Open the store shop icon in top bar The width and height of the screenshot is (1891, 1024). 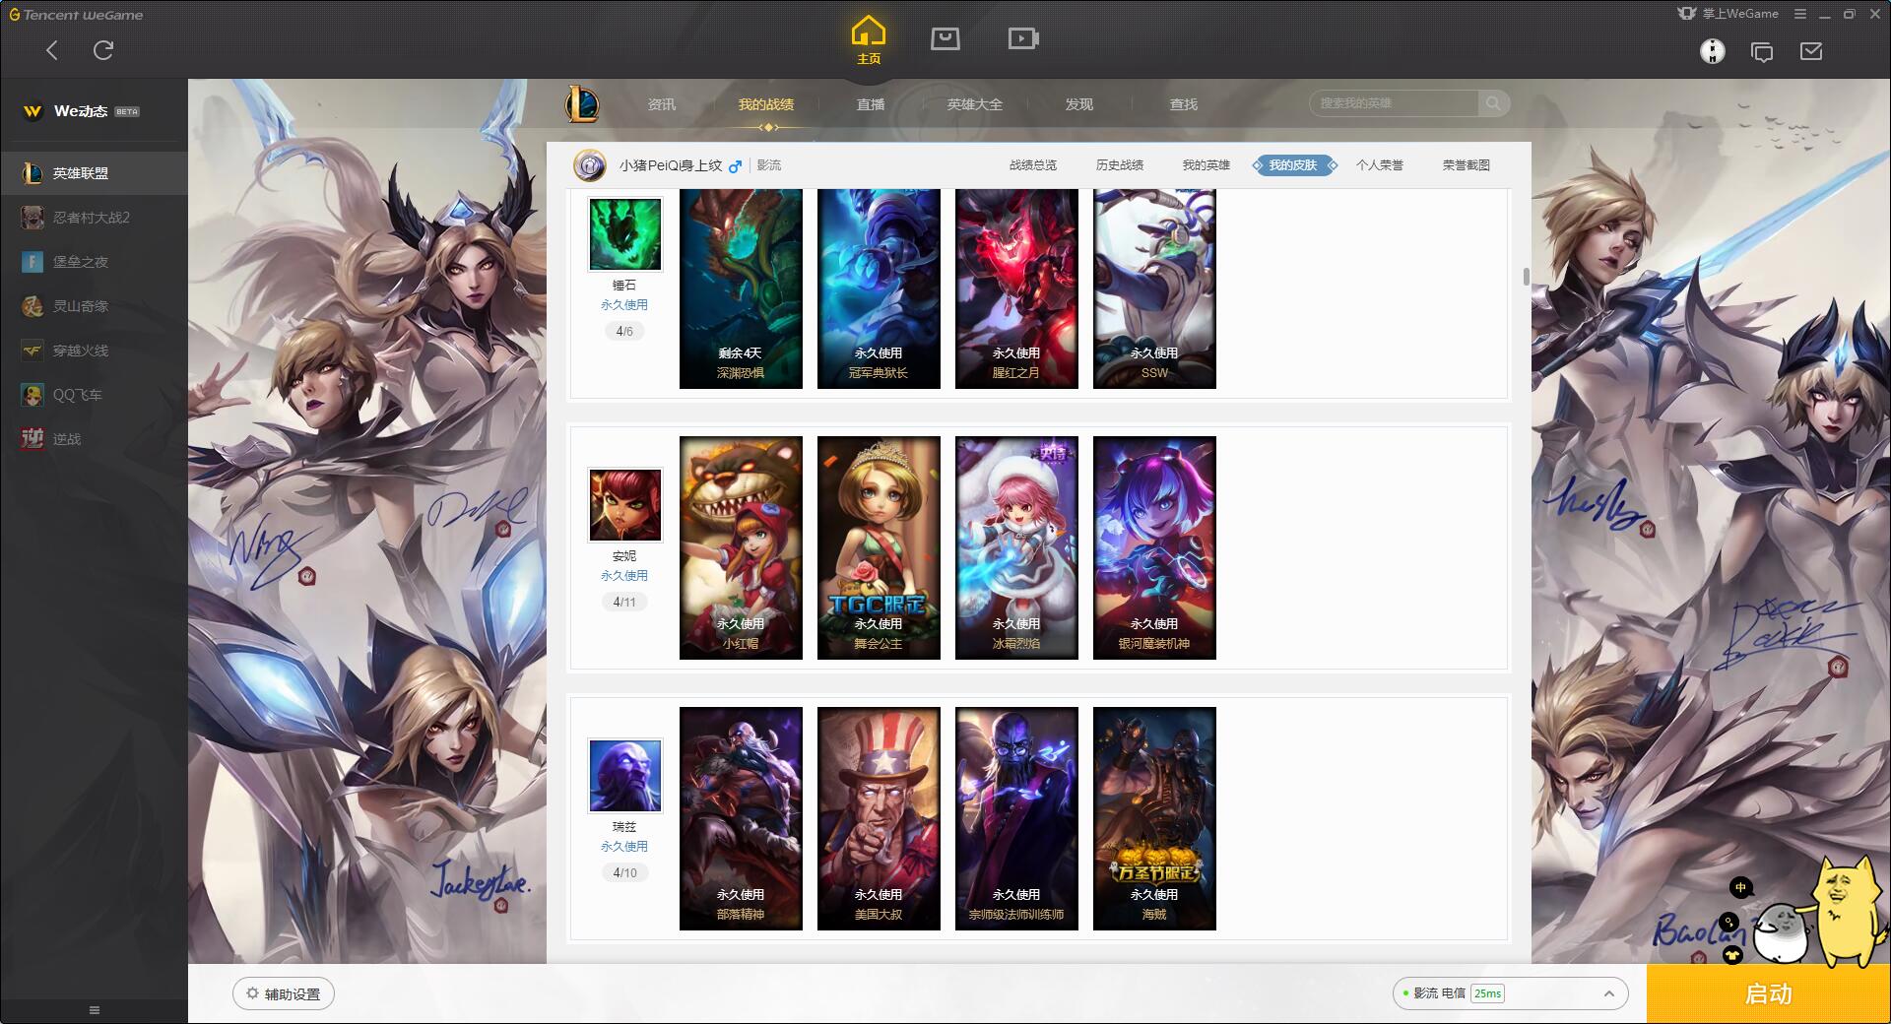tap(945, 38)
